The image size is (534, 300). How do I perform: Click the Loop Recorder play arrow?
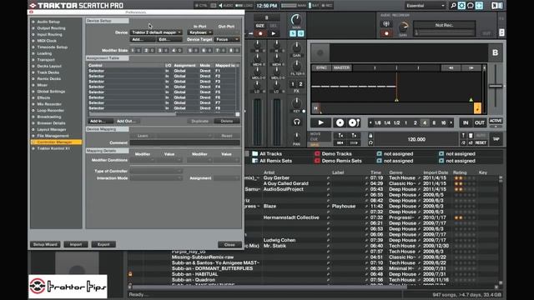(274, 33)
